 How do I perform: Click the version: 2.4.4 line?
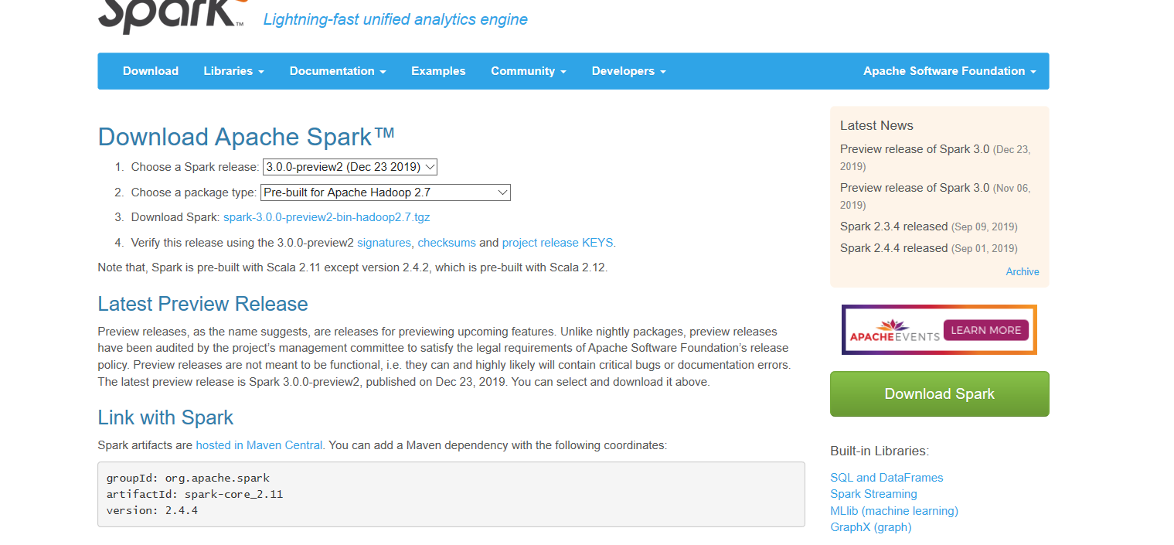152,510
